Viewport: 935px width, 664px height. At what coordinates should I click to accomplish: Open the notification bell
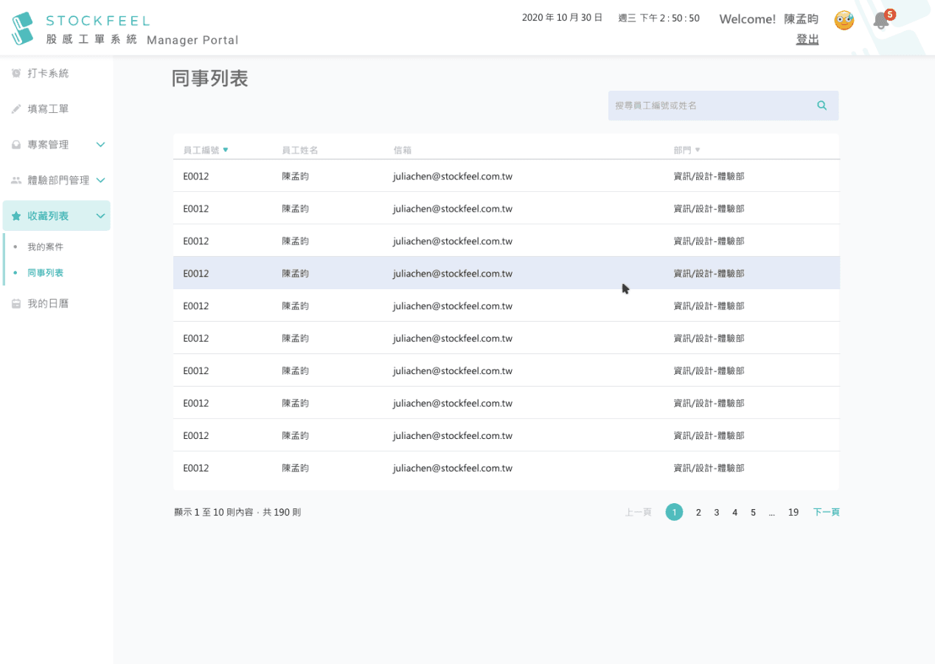[880, 21]
